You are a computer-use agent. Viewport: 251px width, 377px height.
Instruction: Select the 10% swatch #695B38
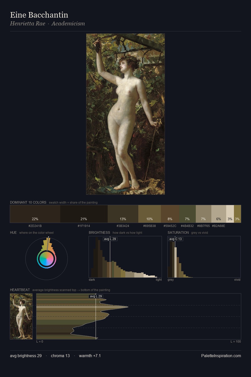(150, 214)
